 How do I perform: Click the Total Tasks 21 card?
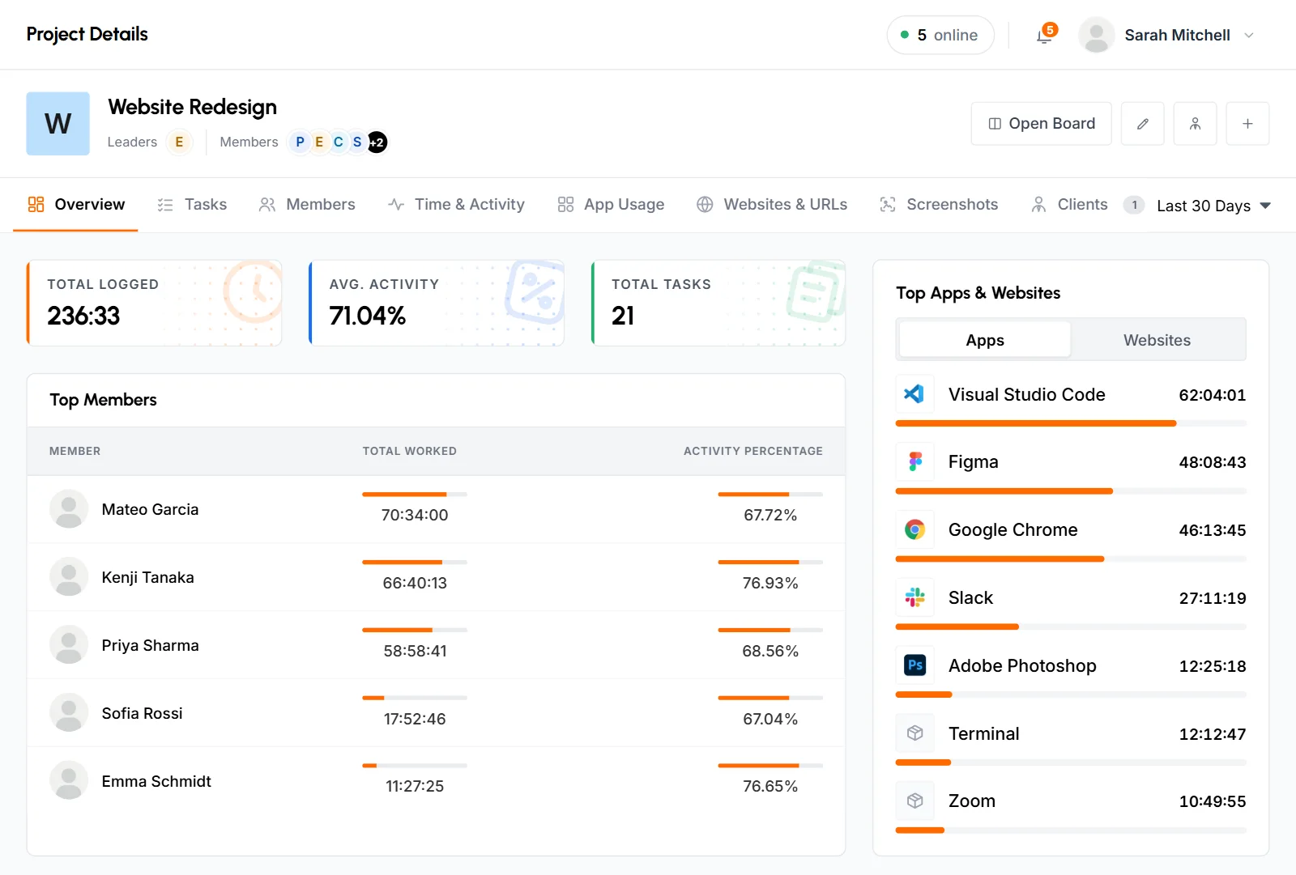click(x=718, y=303)
